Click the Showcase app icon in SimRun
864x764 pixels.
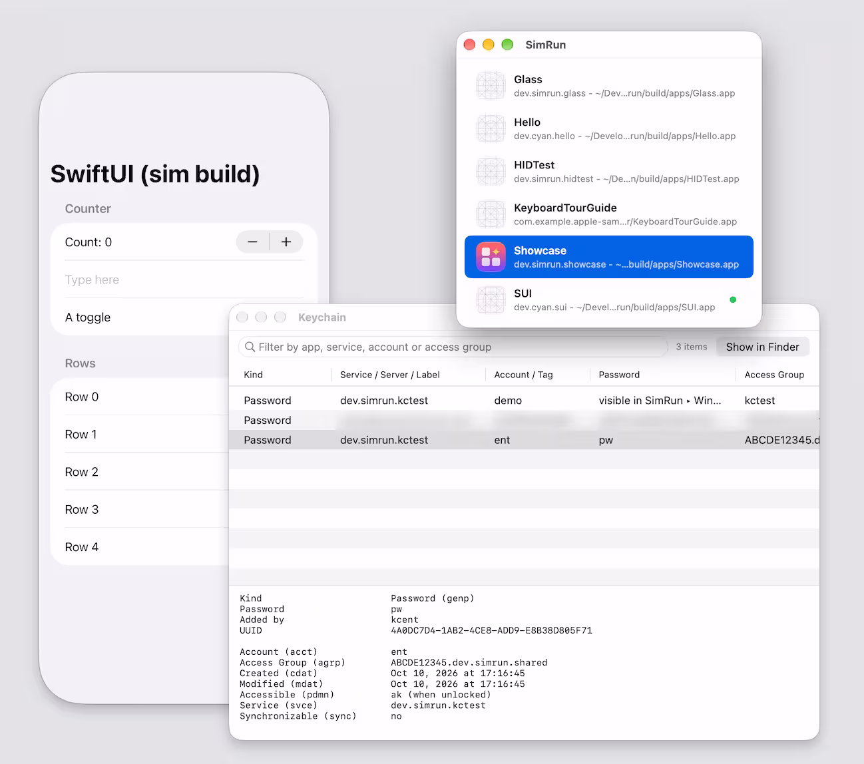click(491, 257)
